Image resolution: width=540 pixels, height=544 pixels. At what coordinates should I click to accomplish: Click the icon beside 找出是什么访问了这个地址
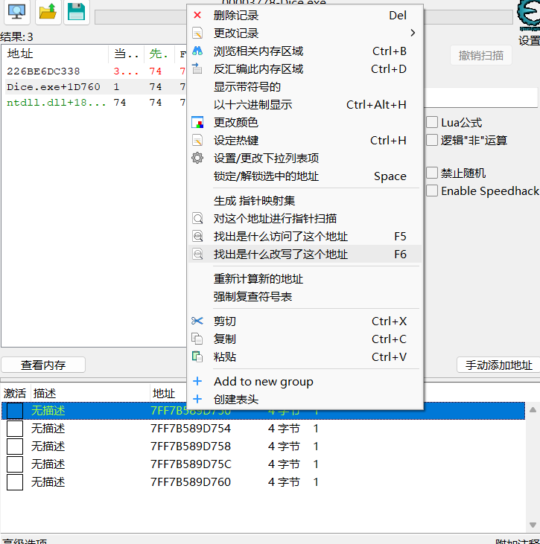point(197,236)
